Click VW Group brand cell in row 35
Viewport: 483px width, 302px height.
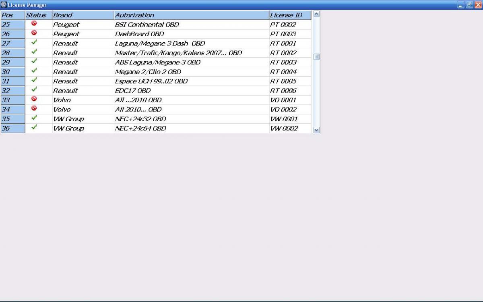[x=83, y=119]
